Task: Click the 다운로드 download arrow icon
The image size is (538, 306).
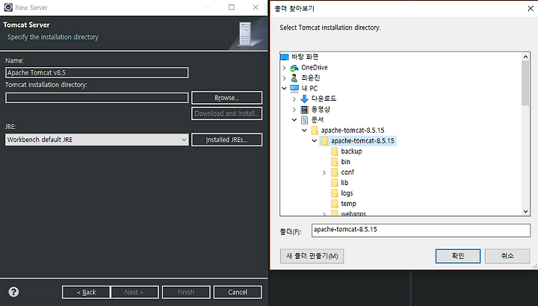Action: pyautogui.click(x=304, y=99)
